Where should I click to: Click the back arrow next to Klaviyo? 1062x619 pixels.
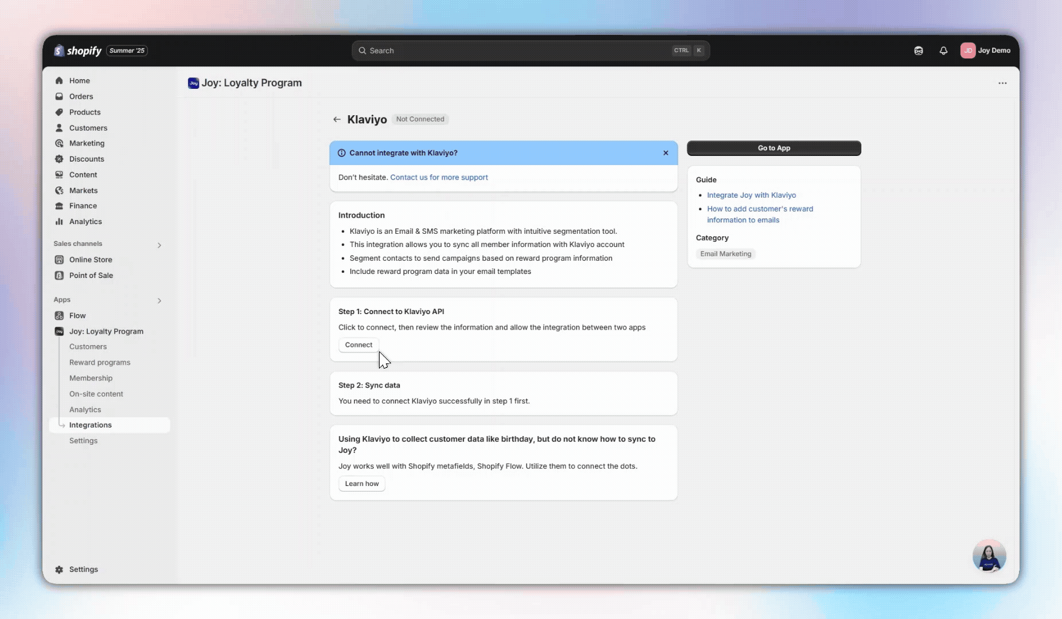[337, 119]
